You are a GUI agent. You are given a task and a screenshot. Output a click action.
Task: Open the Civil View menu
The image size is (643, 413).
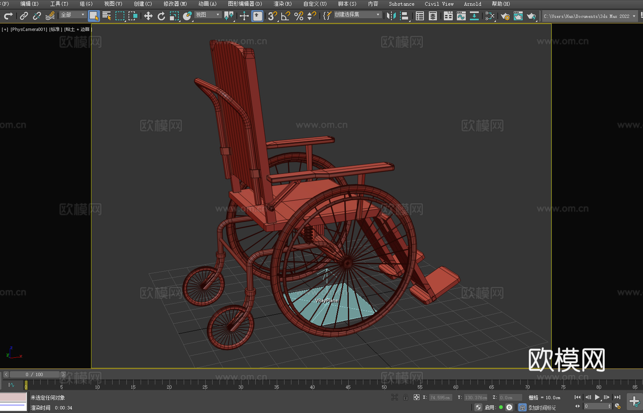click(439, 4)
